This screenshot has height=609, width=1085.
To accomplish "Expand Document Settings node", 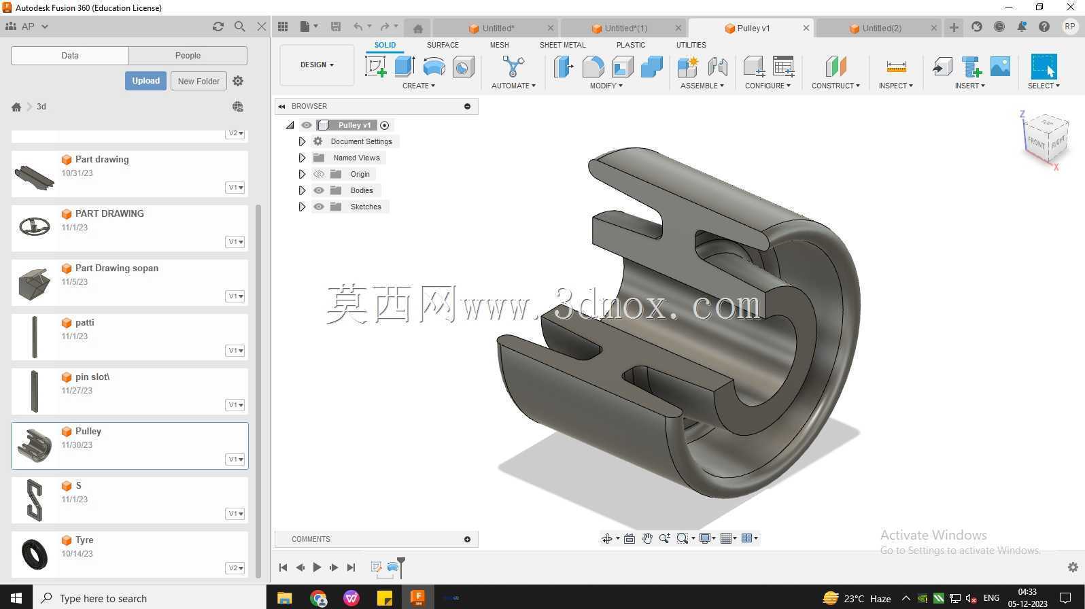I will [x=302, y=141].
